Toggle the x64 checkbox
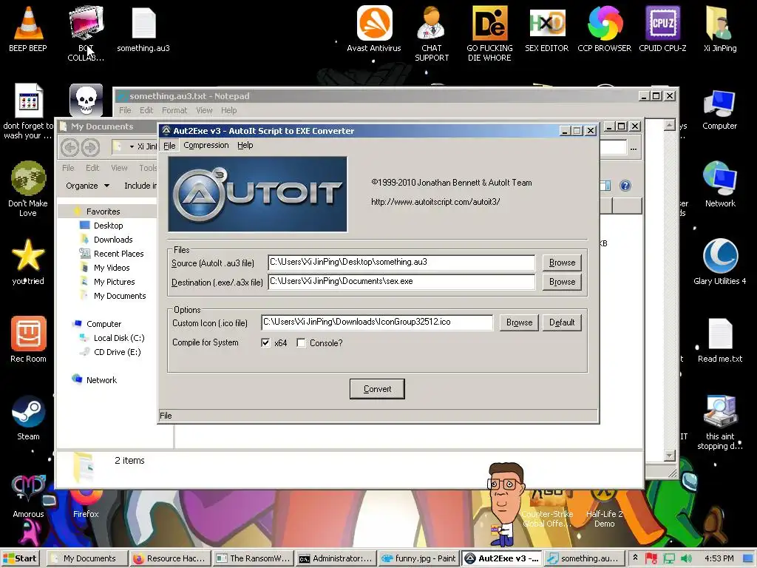Screen dimensions: 757x568 pyautogui.click(x=265, y=342)
